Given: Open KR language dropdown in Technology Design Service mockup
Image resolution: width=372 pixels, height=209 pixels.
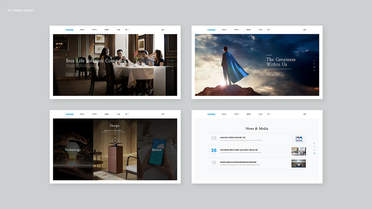Looking at the screenshot, I should click(x=127, y=114).
